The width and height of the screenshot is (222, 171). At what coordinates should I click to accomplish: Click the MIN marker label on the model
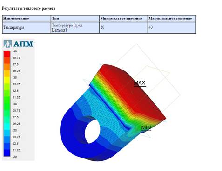(x=146, y=127)
